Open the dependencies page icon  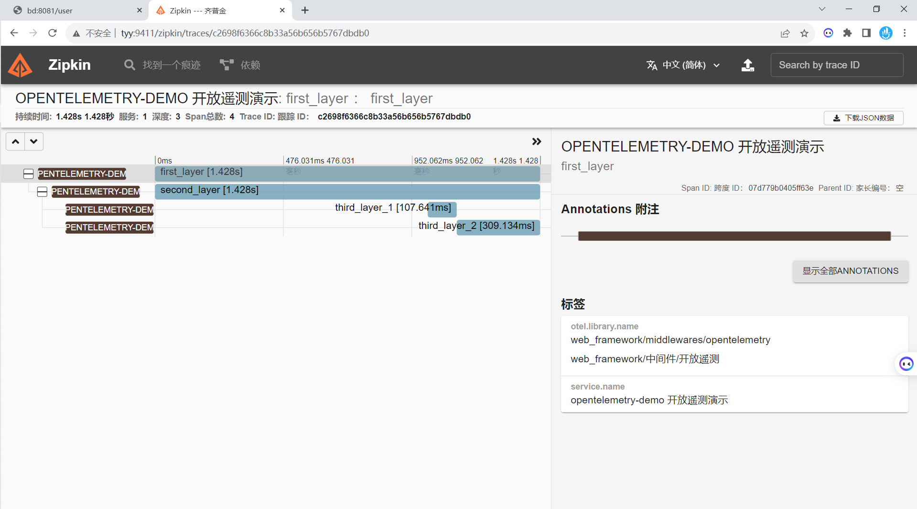(x=227, y=65)
